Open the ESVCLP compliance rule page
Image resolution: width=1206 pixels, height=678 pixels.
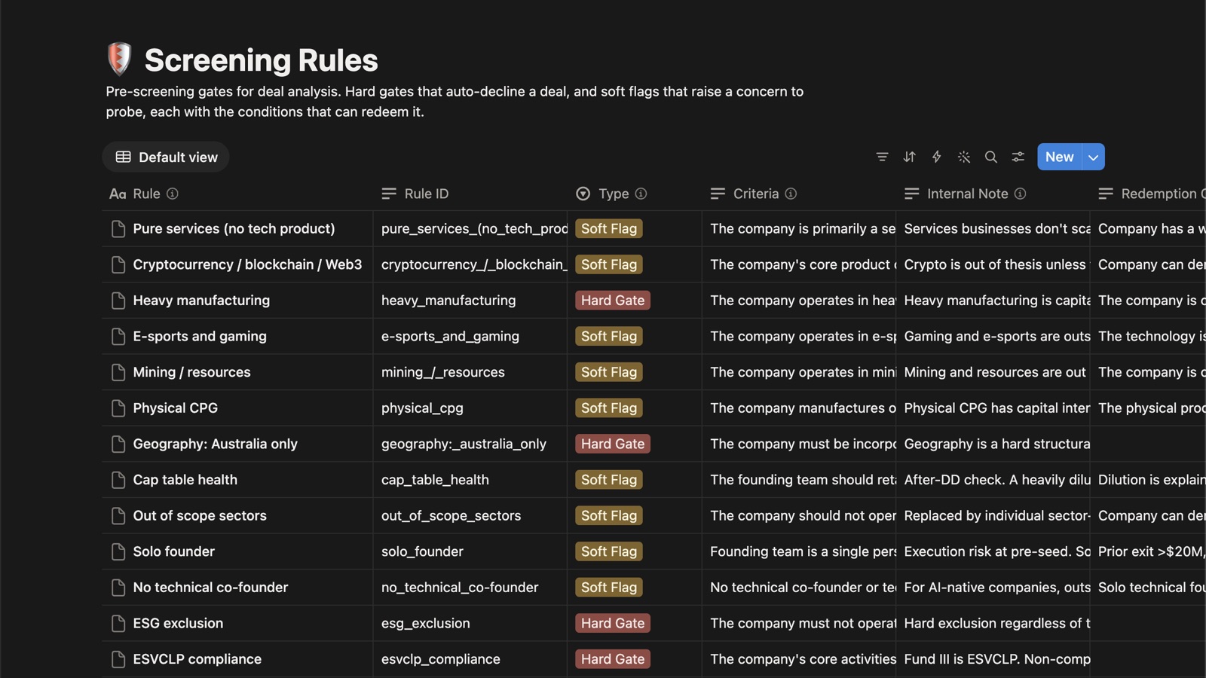[197, 659]
